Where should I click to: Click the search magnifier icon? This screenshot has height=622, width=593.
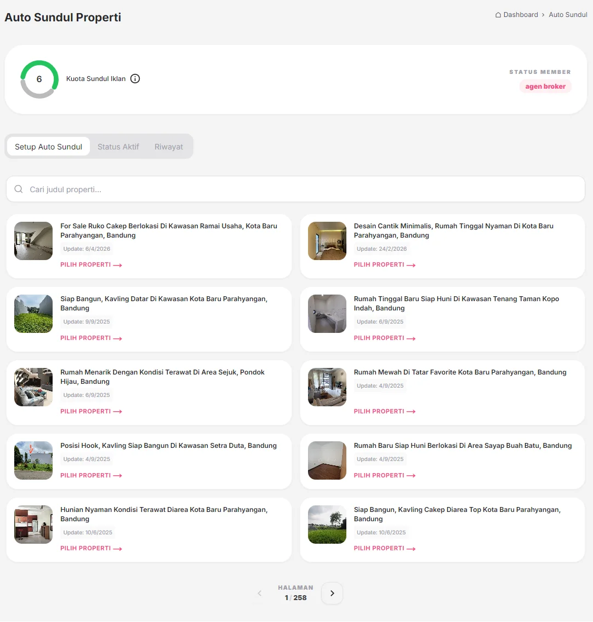pos(19,189)
